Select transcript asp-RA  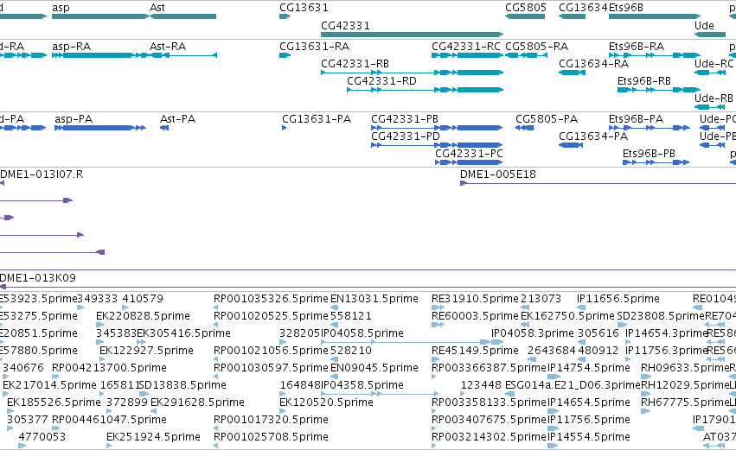(x=100, y=55)
